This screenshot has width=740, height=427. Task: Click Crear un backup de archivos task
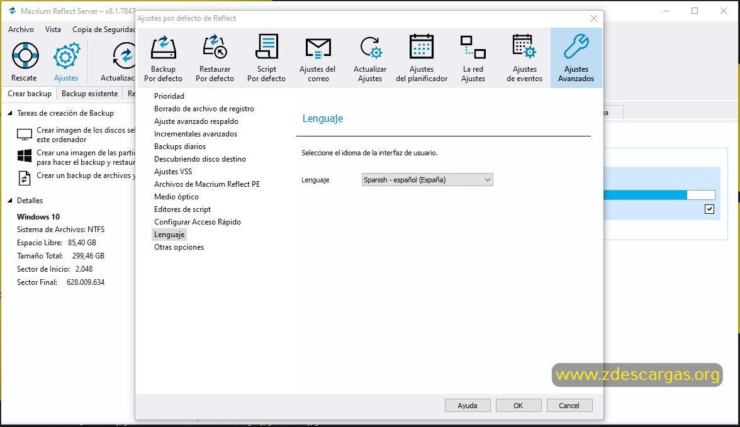[x=86, y=175]
